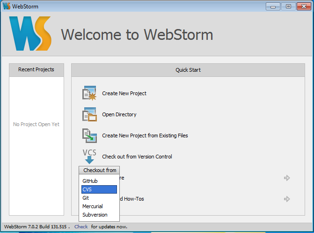
Task: Choose Subversion from the checkout list
Action: point(99,215)
